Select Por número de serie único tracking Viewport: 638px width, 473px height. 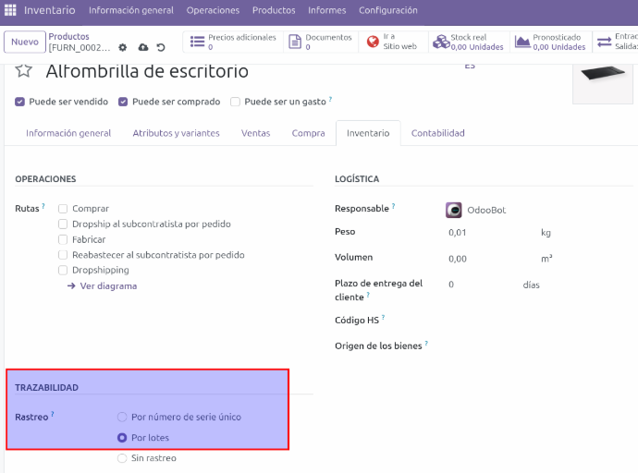pyautogui.click(x=122, y=417)
